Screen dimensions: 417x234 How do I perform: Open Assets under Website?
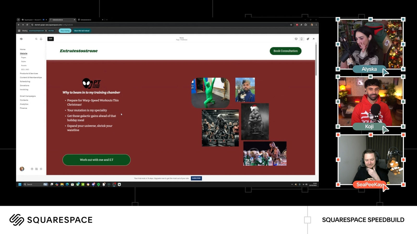[24, 66]
